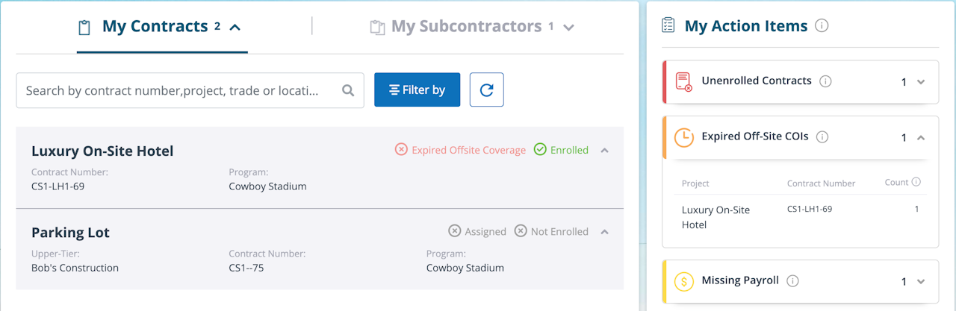This screenshot has width=956, height=311.
Task: Collapse the Luxury On-Site Hotel contract
Action: tap(605, 151)
